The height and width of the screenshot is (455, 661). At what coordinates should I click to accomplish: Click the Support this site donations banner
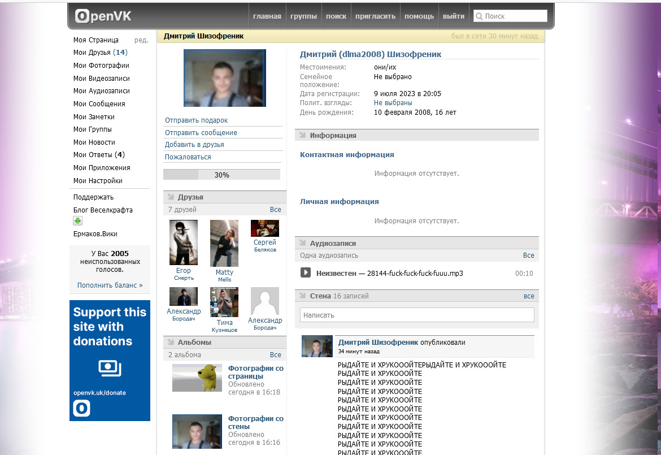[x=110, y=361]
